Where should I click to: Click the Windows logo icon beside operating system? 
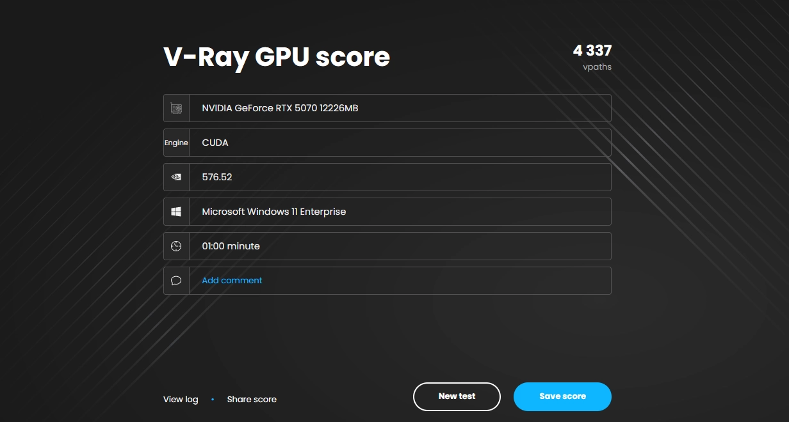click(x=176, y=212)
